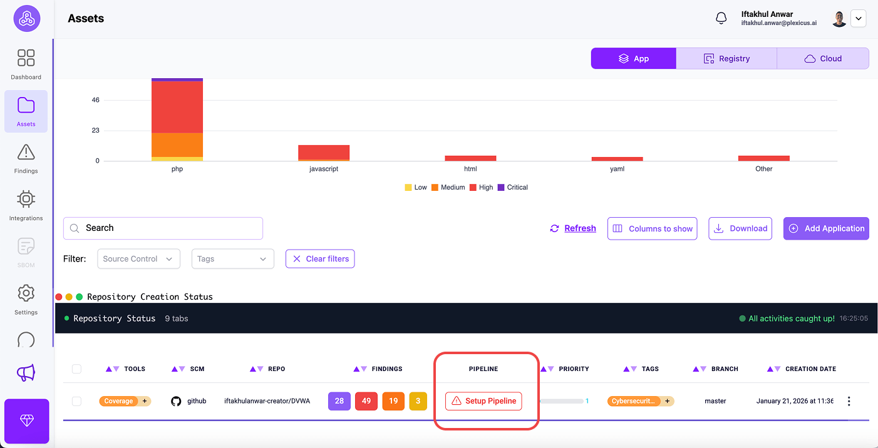
Task: Switch to the Cloud tab
Action: coord(823,59)
